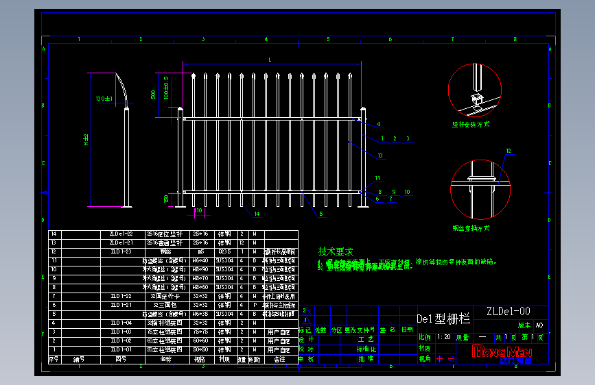Click revision triangle marked 2
This screenshot has height=385, width=595.
pyautogui.click(x=306, y=311)
